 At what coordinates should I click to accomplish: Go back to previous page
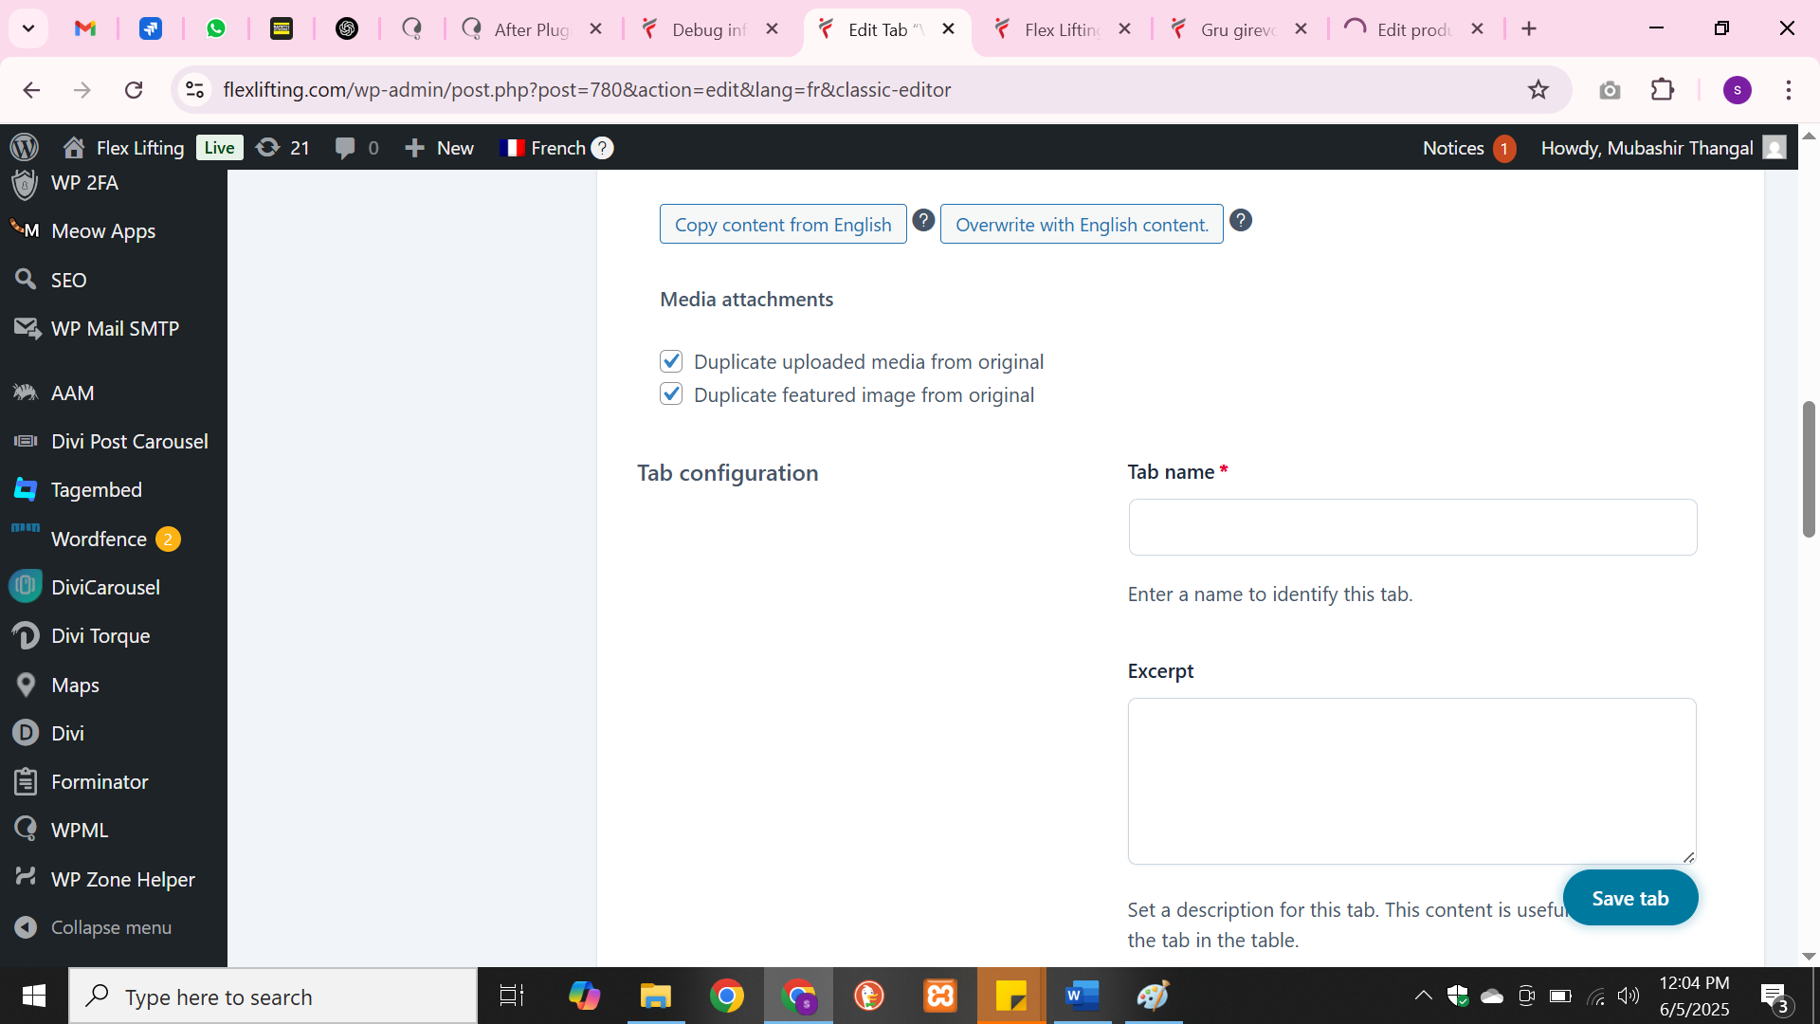coord(31,89)
